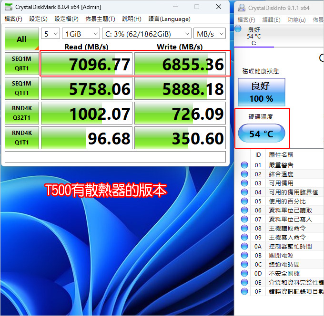Run the RND4K Q32T1 test
Image resolution: width=324 pixels, height=316 pixels.
(22, 113)
